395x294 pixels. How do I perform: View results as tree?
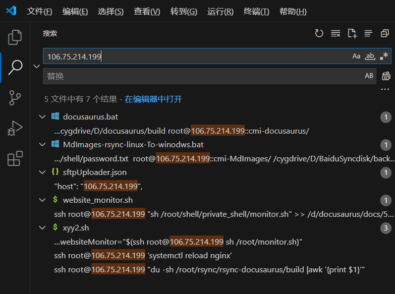(x=368, y=33)
